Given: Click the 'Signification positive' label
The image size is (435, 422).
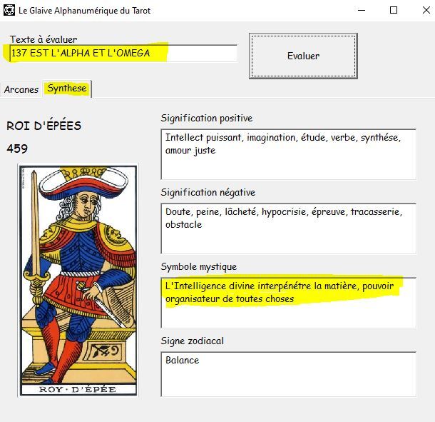Looking at the screenshot, I should pyautogui.click(x=207, y=118).
